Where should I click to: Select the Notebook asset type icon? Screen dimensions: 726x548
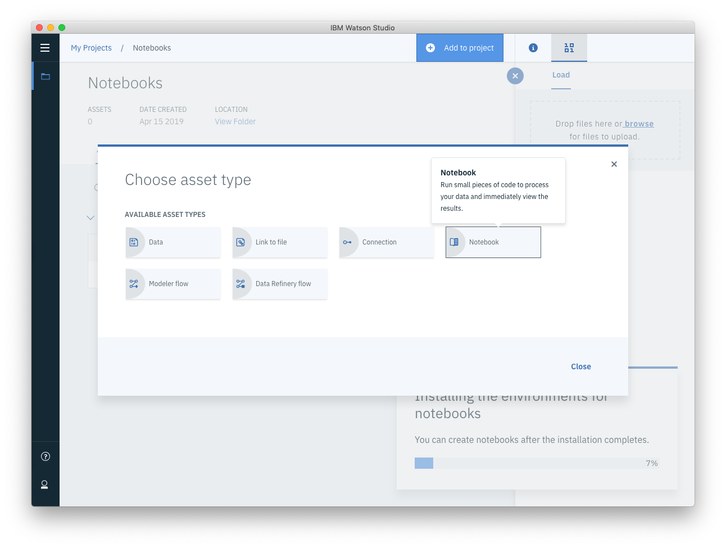[455, 242]
